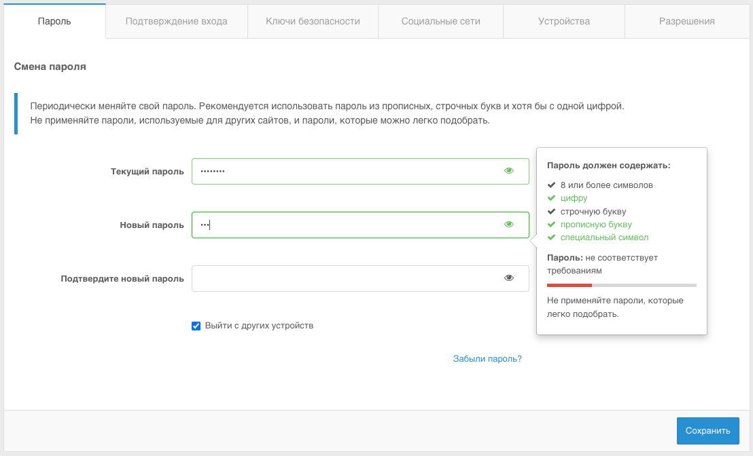Focus the "Подтвердите новый пароль" field
Image resolution: width=753 pixels, height=456 pixels.
347,278
